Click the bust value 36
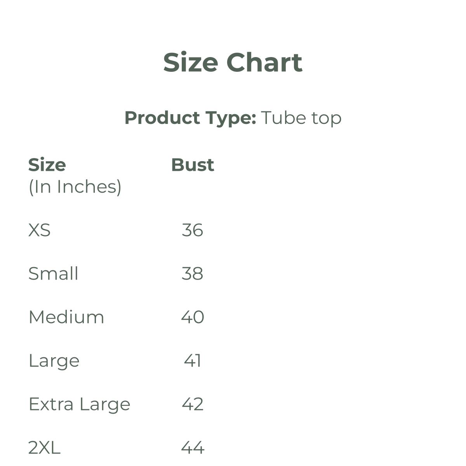Viewport: 466px width, 466px height. point(192,230)
